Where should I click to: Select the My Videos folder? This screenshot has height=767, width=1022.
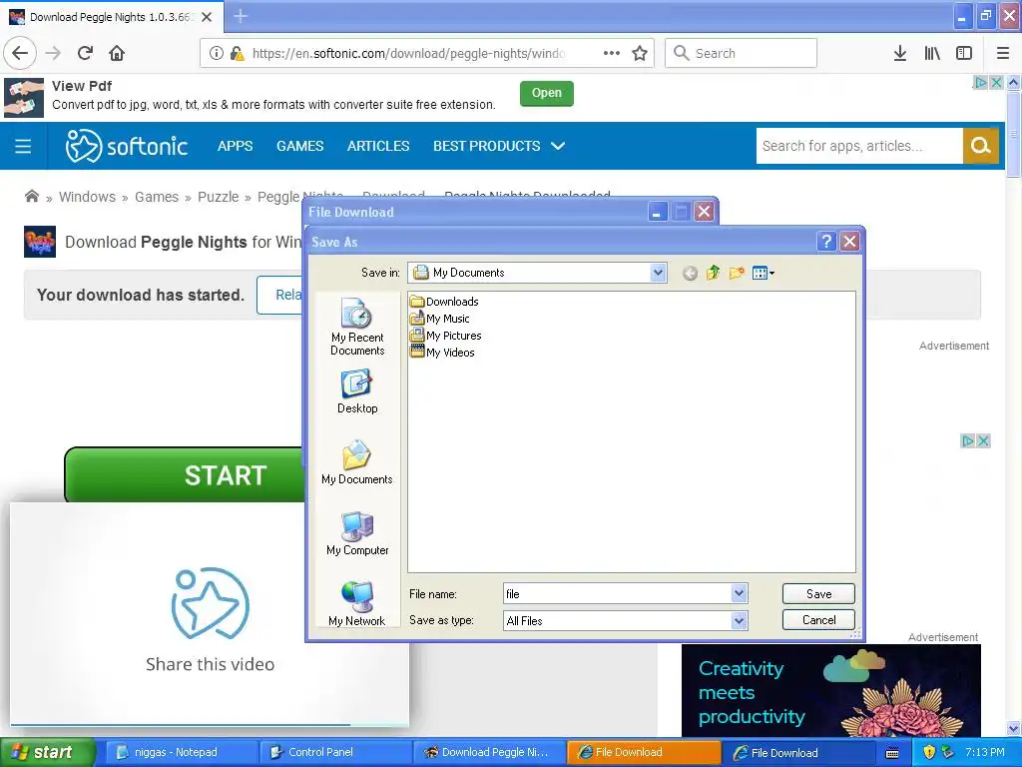click(442, 353)
